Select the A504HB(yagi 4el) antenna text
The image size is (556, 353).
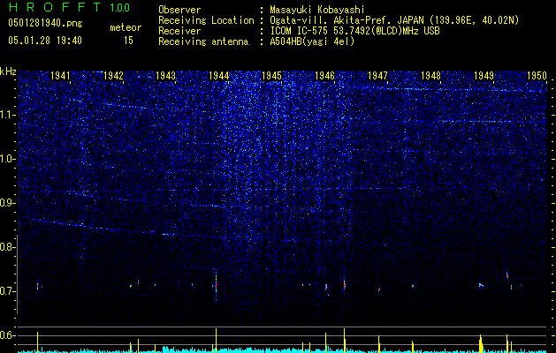click(312, 41)
